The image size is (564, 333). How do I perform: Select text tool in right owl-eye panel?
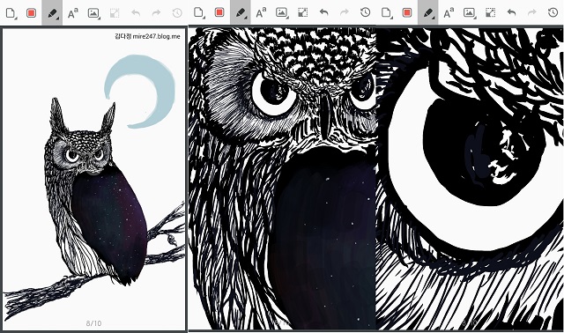[x=449, y=13]
